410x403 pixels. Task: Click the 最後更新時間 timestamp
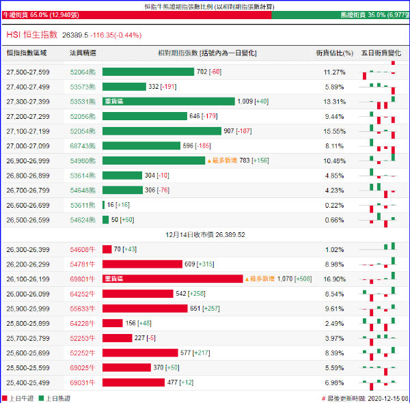point(366,398)
